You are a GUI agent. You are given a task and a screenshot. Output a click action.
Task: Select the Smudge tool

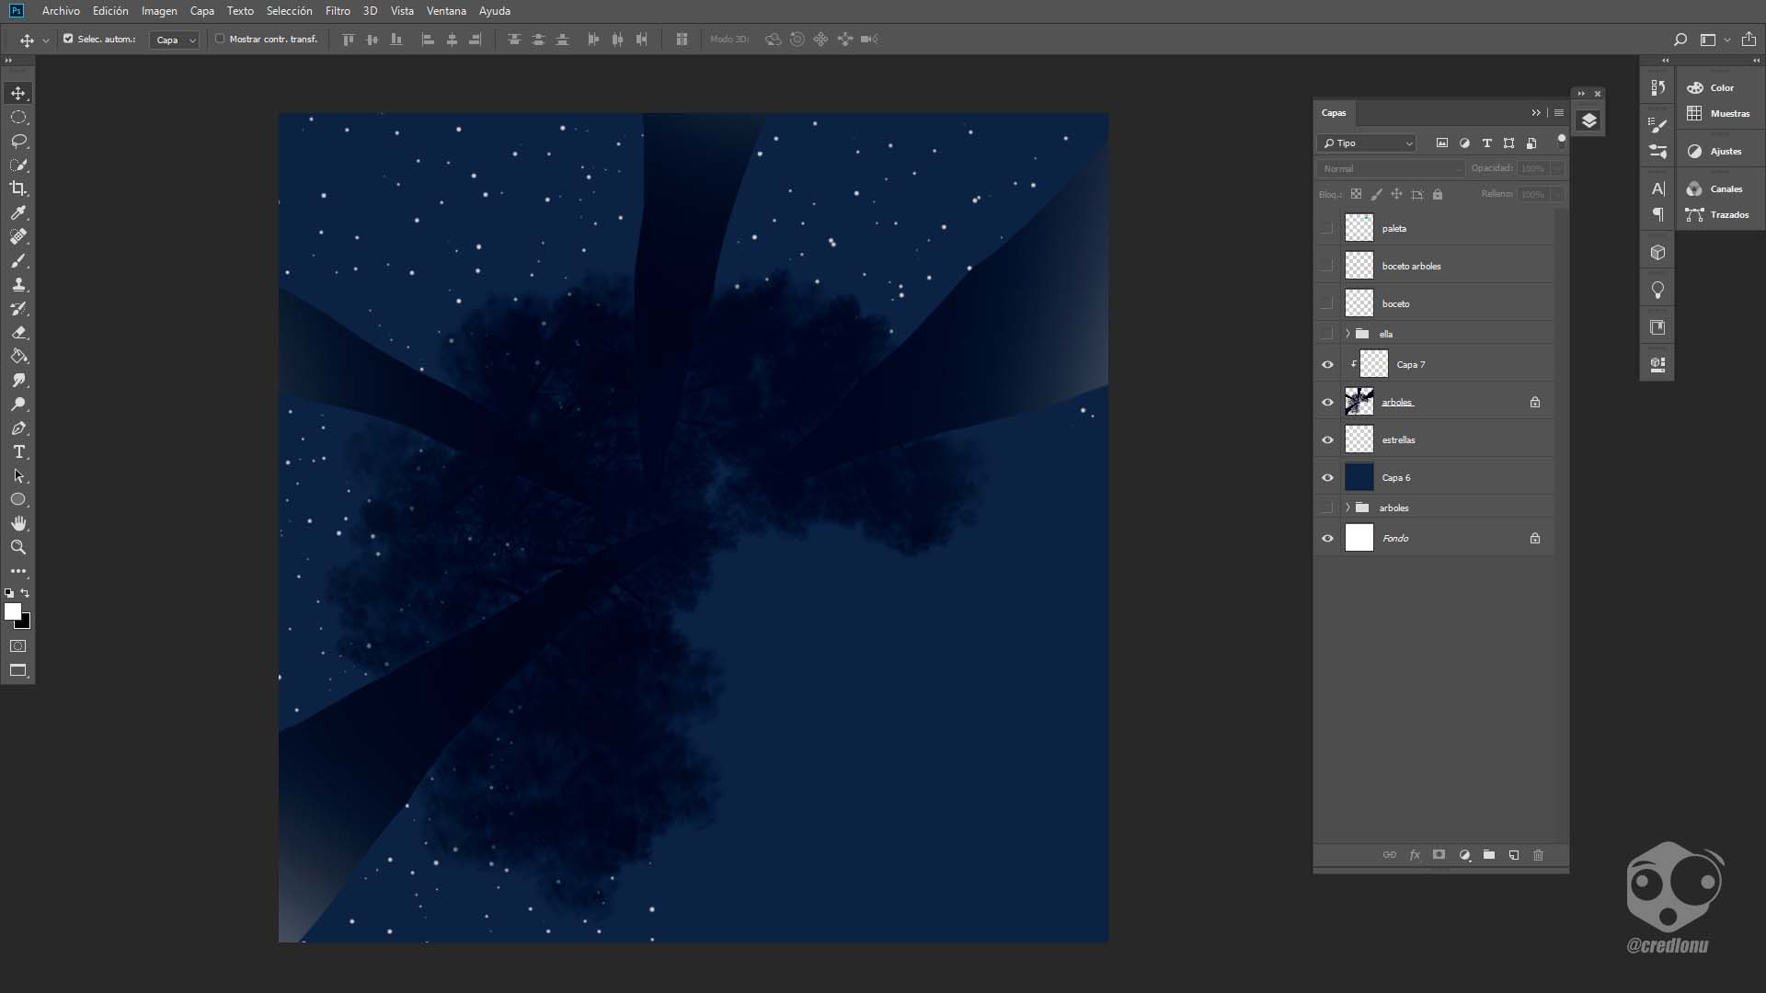point(18,380)
